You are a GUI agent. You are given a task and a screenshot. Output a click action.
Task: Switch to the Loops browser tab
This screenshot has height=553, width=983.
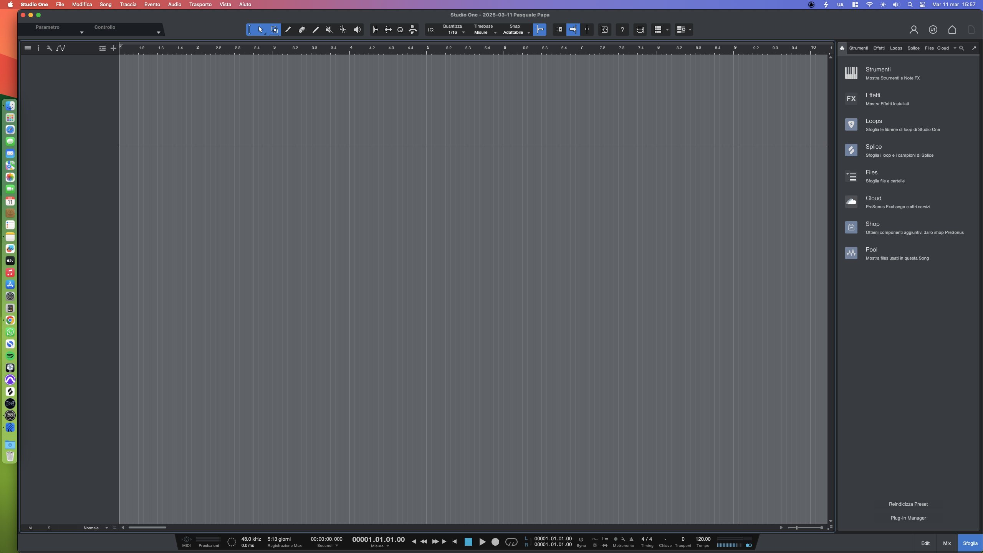[896, 48]
